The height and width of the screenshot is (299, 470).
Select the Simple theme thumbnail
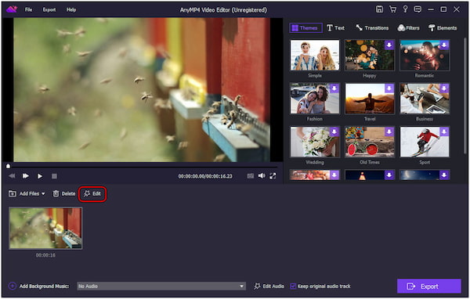click(x=315, y=56)
